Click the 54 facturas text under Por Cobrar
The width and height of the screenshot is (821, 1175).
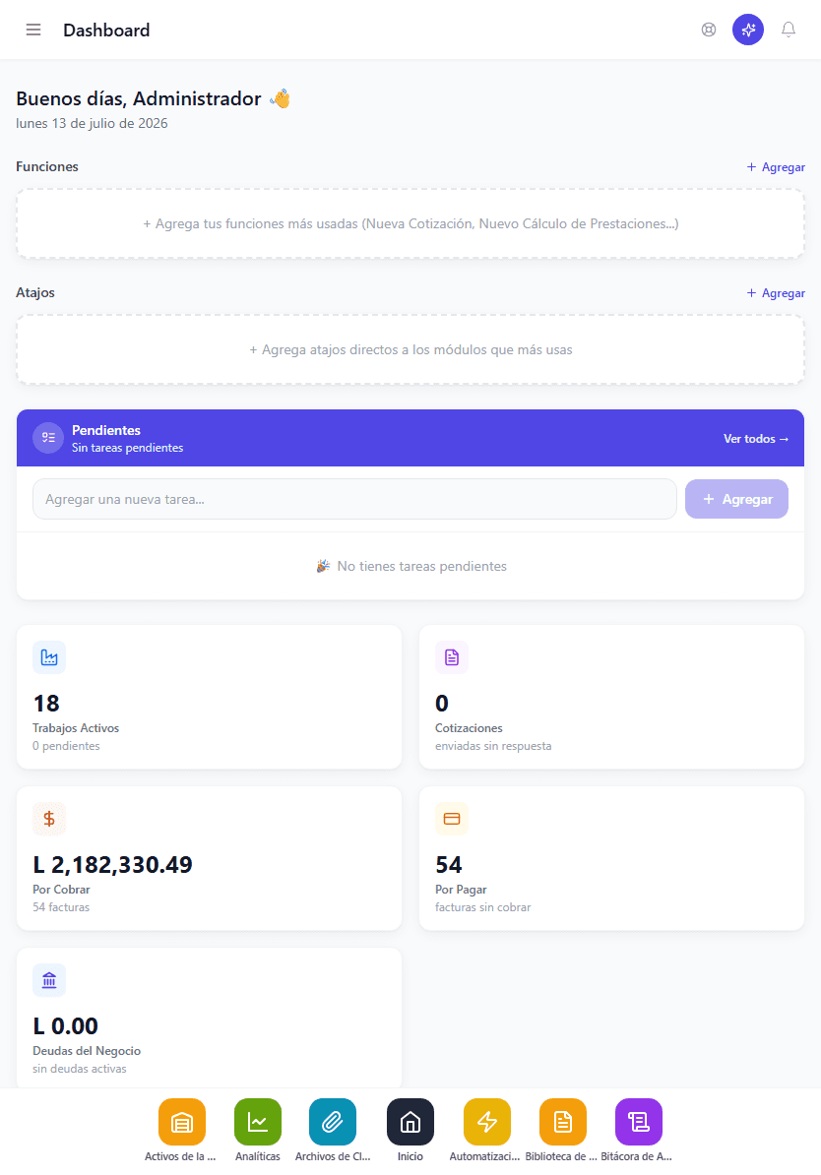(61, 906)
